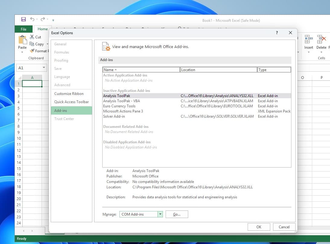Click the Excel Options help question mark
Viewport: 330px width, 244px height.
tap(277, 33)
